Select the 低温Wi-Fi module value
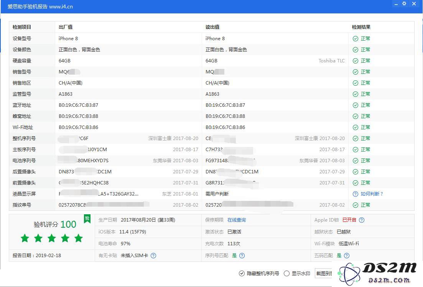Screen dimensions: 423x287 [349, 244]
